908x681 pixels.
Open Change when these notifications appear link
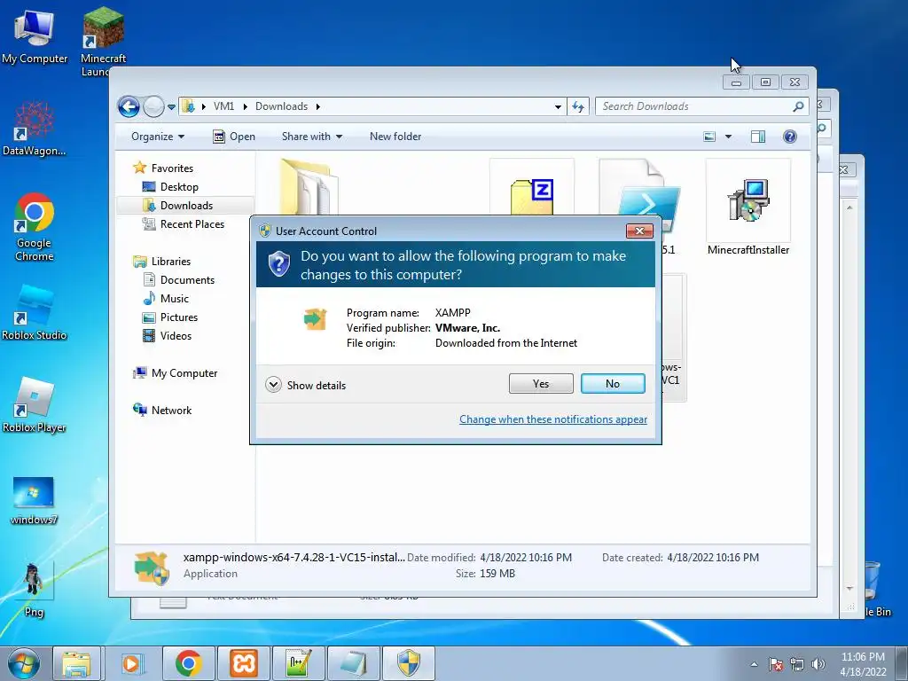[553, 419]
